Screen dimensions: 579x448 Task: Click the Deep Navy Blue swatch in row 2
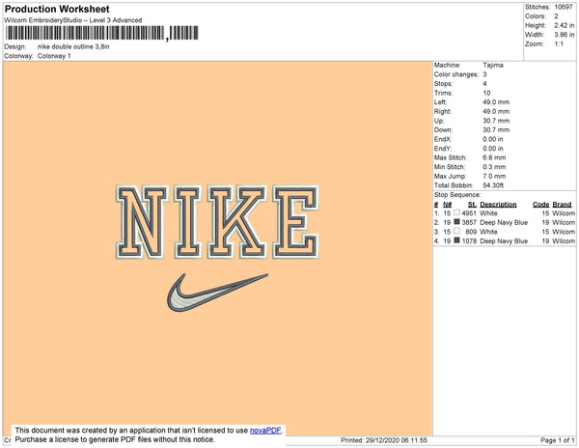coord(456,222)
